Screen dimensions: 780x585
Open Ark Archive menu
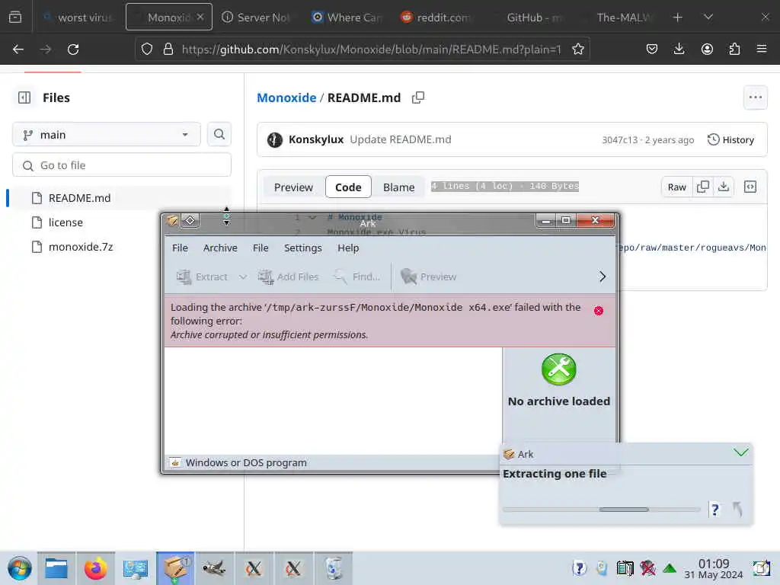pyautogui.click(x=220, y=248)
